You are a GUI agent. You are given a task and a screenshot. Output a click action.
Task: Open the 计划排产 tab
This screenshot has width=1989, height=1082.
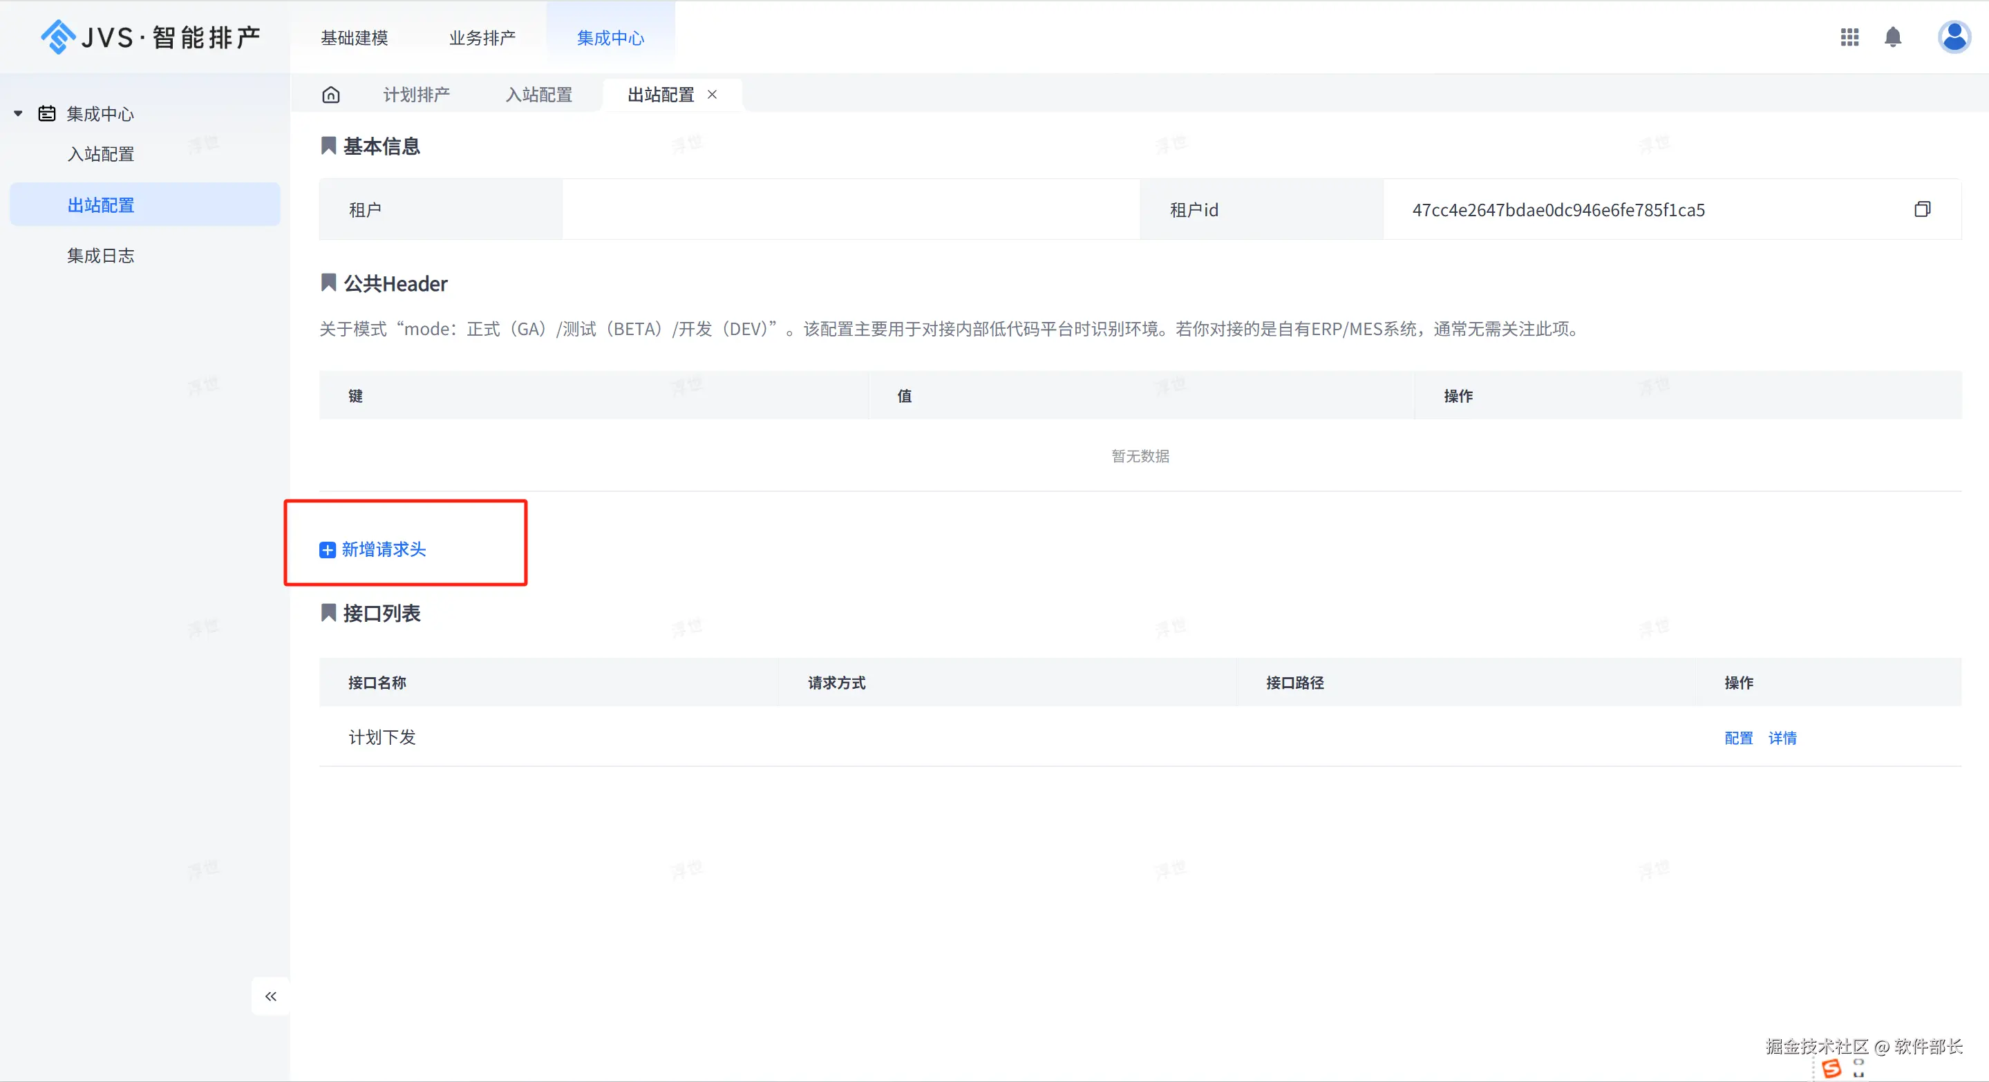[x=416, y=95]
